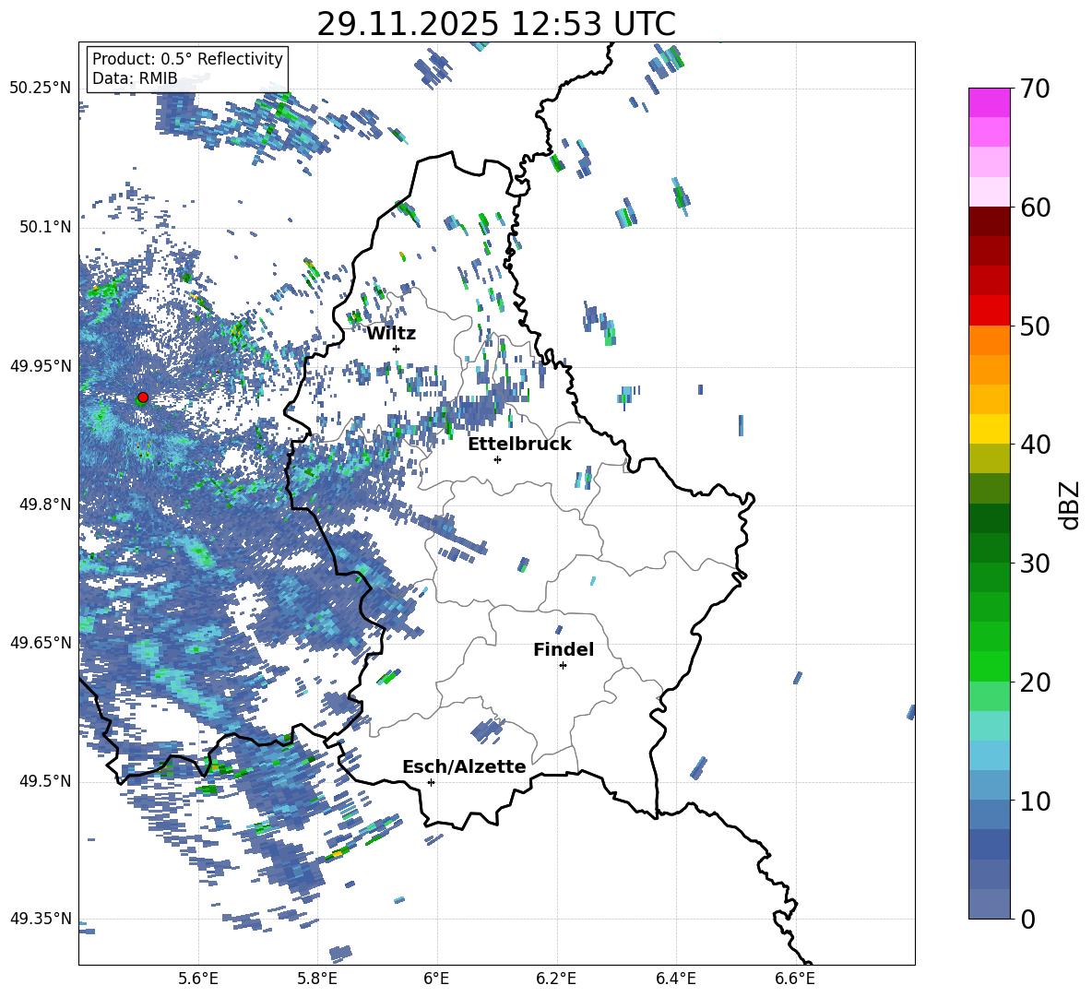The image size is (1092, 997).
Task: Click the Ettelbruck station cross marker
Action: point(497,459)
